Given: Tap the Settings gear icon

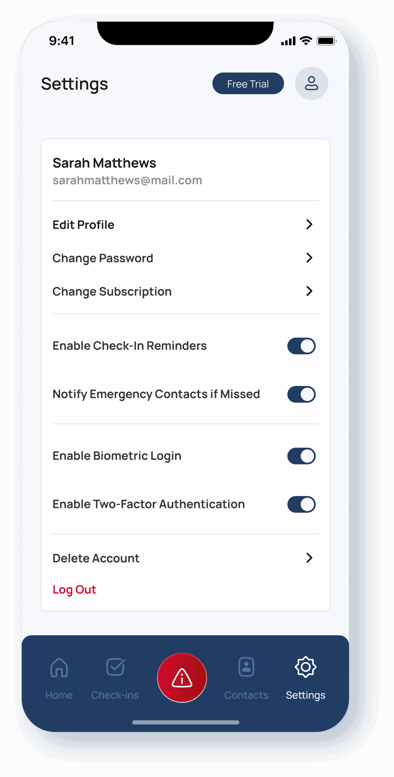Looking at the screenshot, I should tap(305, 667).
